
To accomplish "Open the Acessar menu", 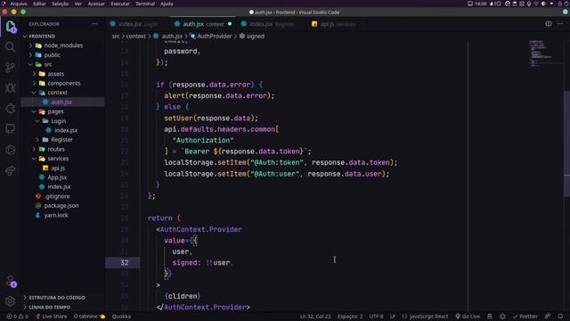I will click(96, 4).
